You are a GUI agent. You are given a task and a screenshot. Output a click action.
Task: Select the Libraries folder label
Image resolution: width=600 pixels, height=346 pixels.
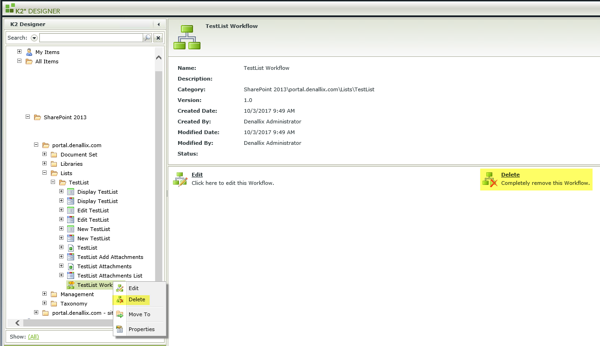[x=72, y=164]
